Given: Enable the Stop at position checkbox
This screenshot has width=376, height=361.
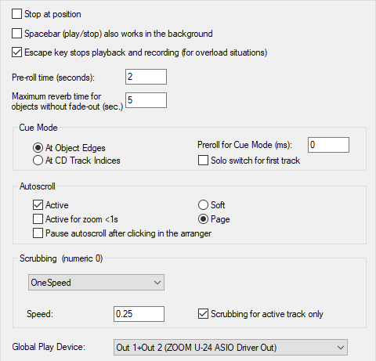Looking at the screenshot, I should pos(16,14).
